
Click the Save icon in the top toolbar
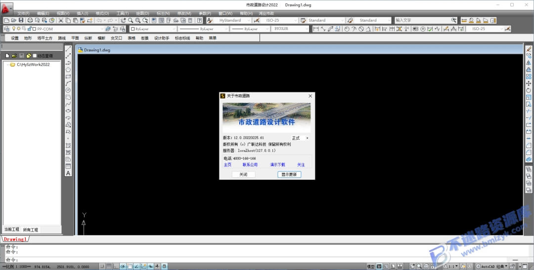coord(21,20)
